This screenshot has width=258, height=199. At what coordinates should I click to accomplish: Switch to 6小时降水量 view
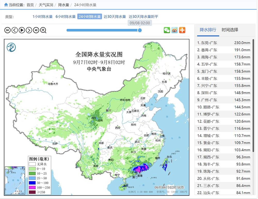coord(65,16)
